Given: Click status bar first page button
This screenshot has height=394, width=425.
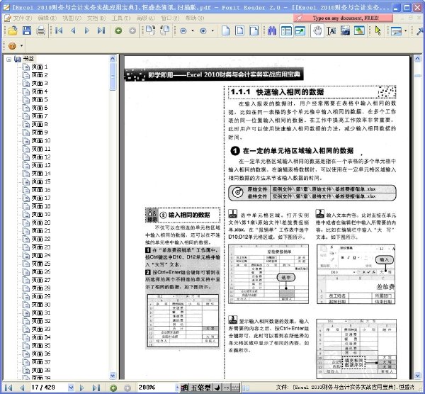Looking at the screenshot, I should [x=8, y=388].
